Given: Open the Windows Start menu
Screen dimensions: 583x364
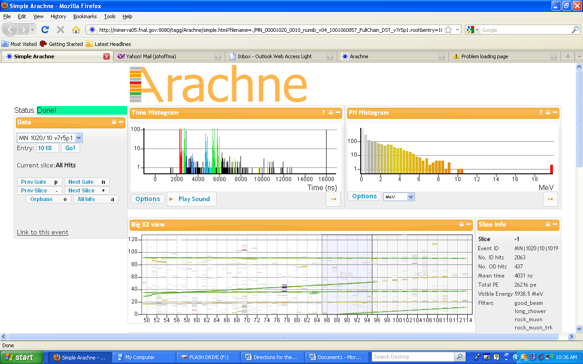Looking at the screenshot, I should pos(22,357).
